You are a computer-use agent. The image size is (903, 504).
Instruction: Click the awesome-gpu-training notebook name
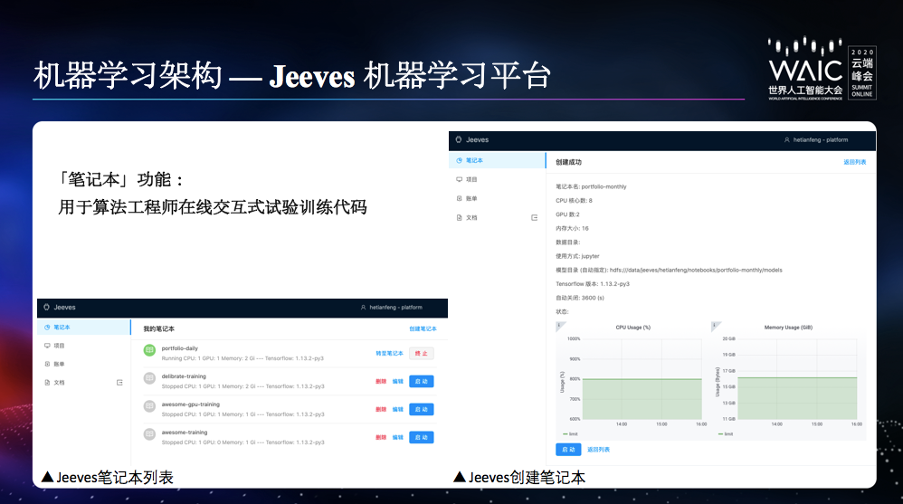coord(191,404)
